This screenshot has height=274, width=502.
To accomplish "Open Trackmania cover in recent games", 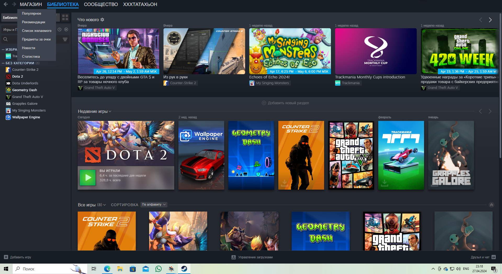I will click(401, 155).
